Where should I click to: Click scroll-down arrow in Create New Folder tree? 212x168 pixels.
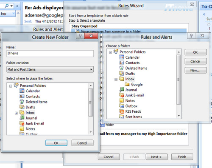point(91,132)
